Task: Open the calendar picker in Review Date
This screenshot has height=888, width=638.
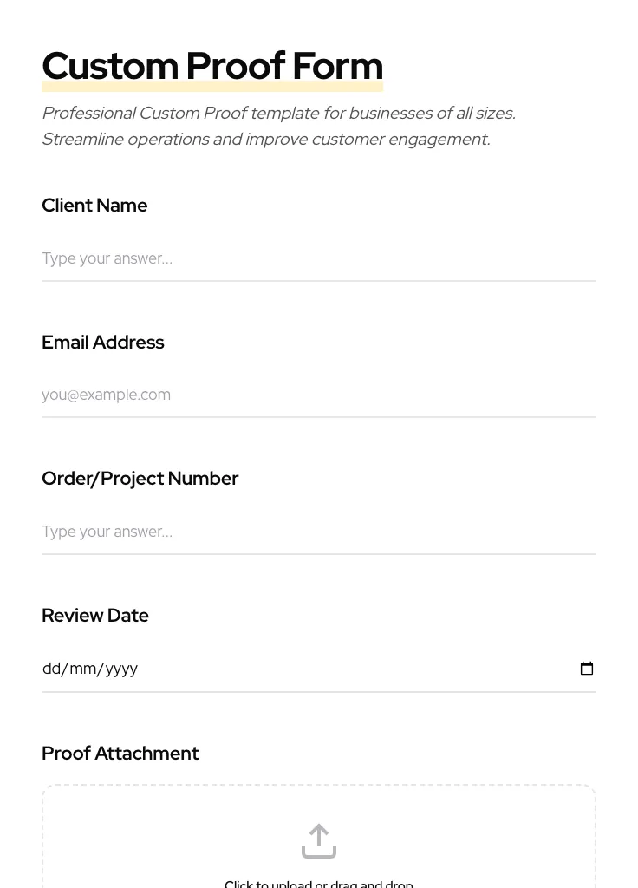Action: [587, 669]
